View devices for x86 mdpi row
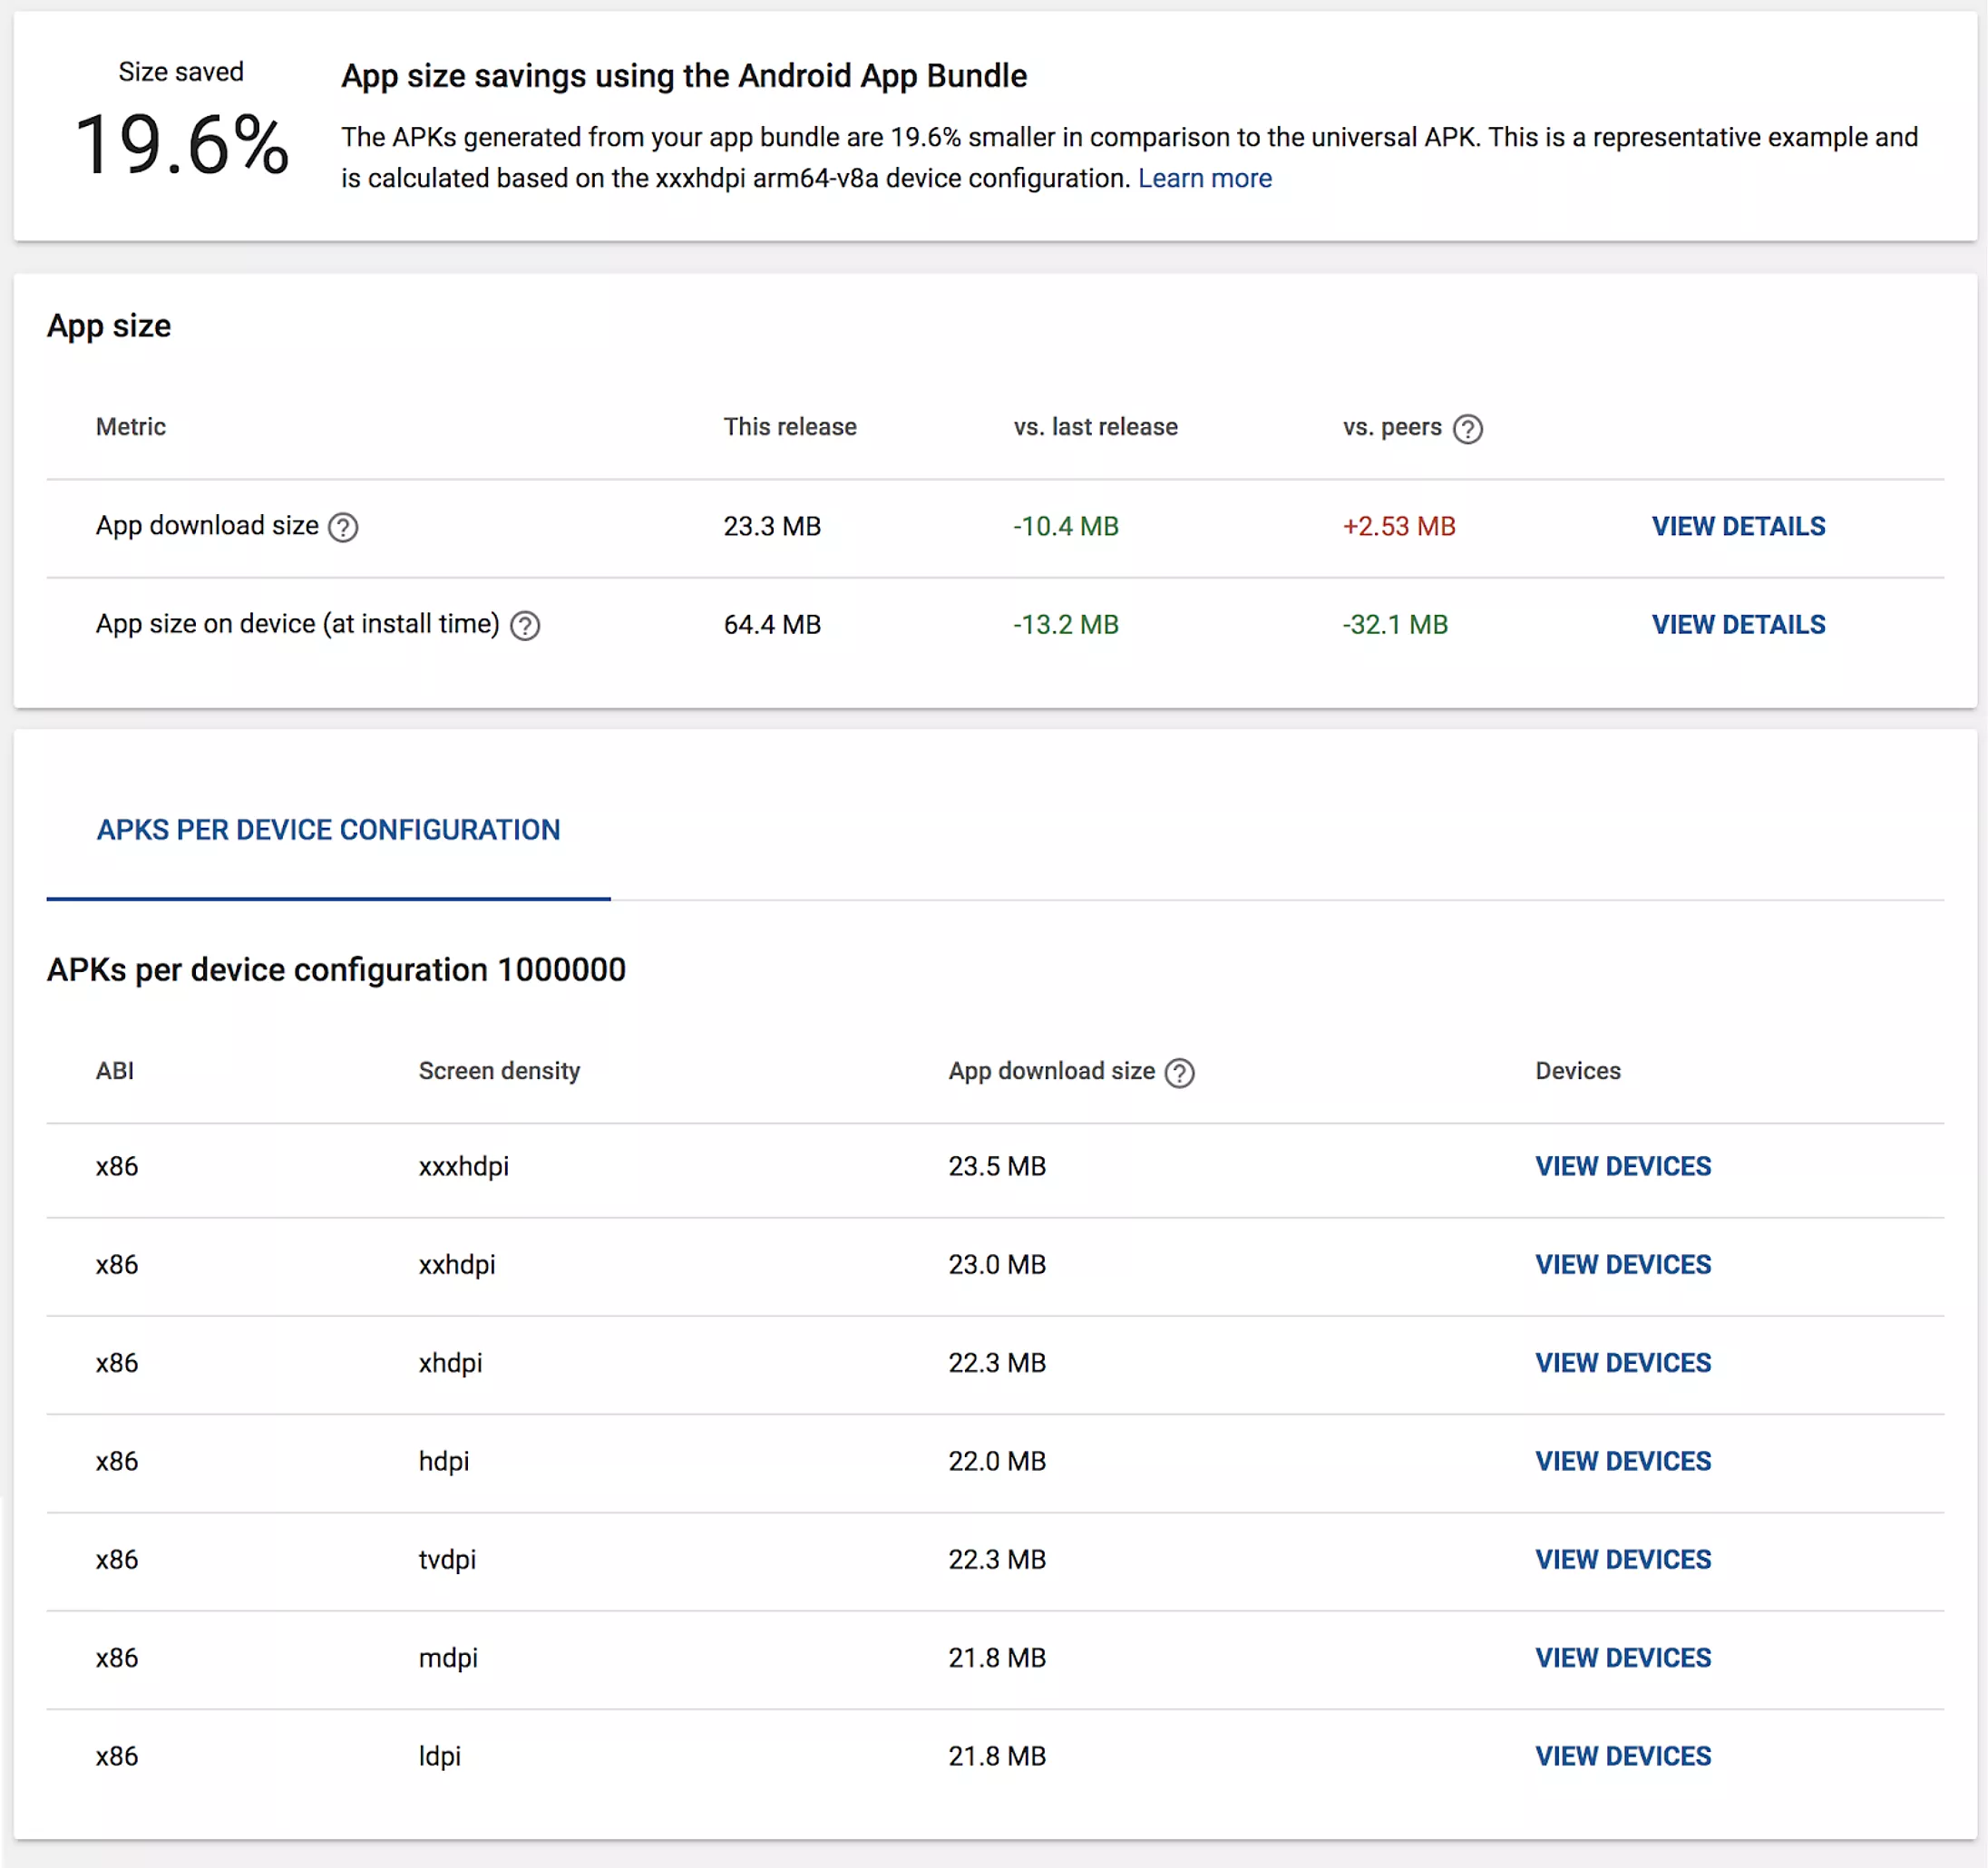Image resolution: width=1988 pixels, height=1868 pixels. 1622,1657
